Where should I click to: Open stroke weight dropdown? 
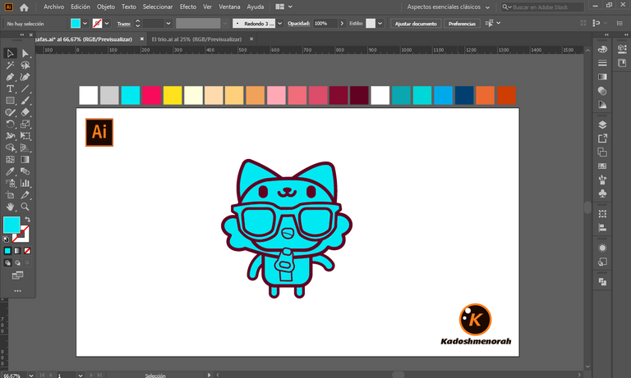(x=168, y=23)
